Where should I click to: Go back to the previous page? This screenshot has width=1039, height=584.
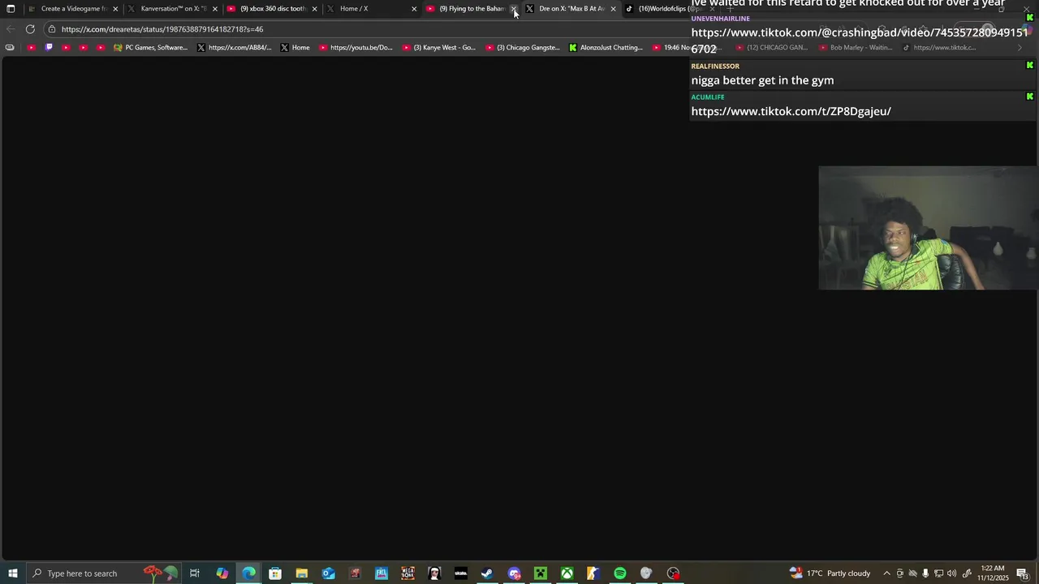(11, 29)
